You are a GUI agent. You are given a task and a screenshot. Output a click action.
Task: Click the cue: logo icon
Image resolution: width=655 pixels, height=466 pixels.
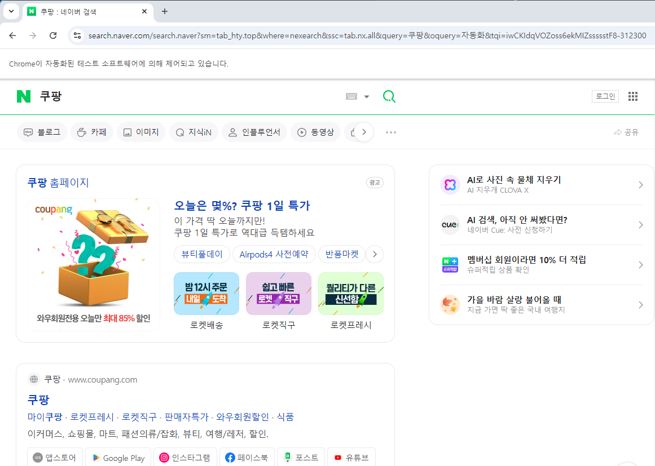[x=450, y=225]
